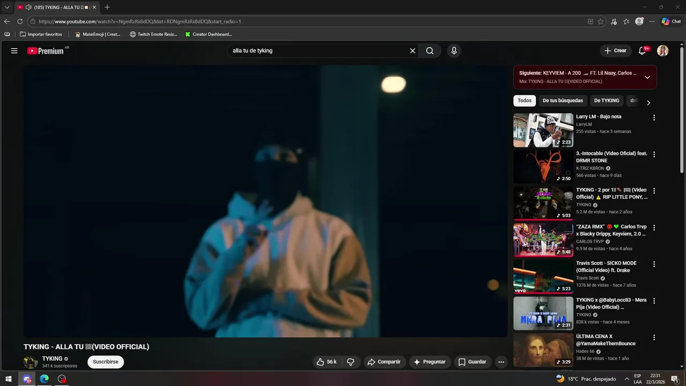The width and height of the screenshot is (686, 386).
Task: Open title Travis Scott - SICKO MODE
Action: coord(606,266)
